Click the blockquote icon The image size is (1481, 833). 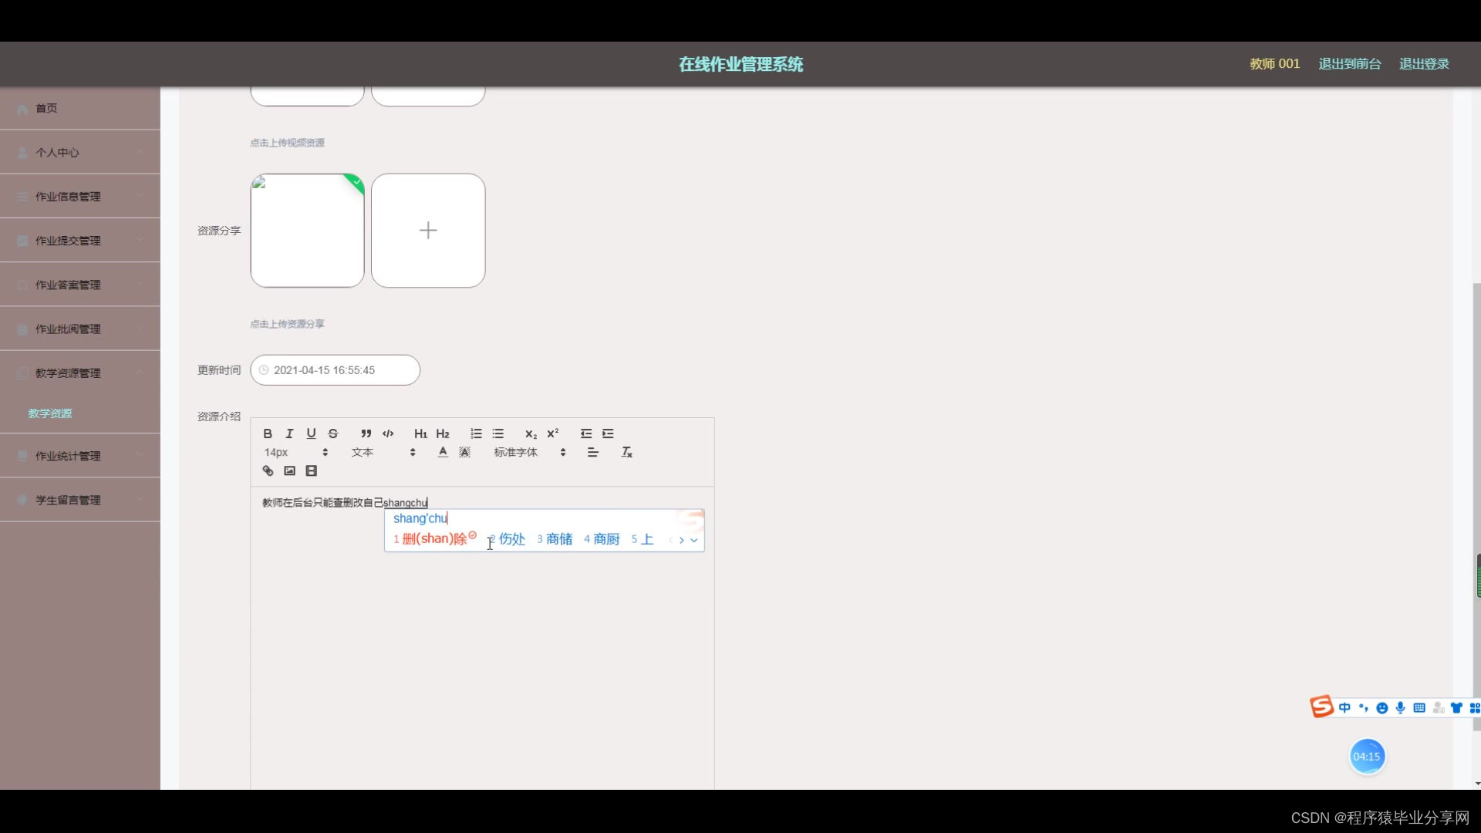click(366, 433)
